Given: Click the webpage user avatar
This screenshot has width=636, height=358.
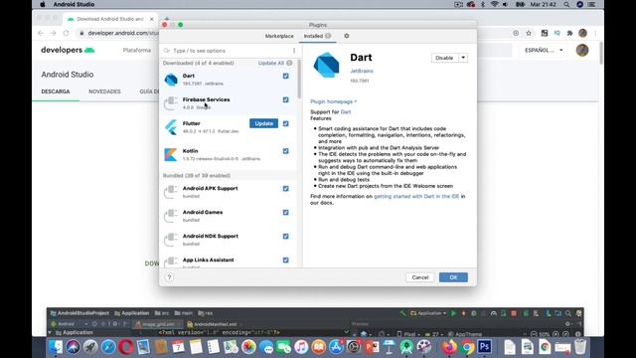Looking at the screenshot, I should (x=582, y=51).
